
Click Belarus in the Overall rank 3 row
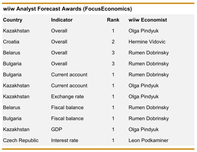[x=11, y=53]
